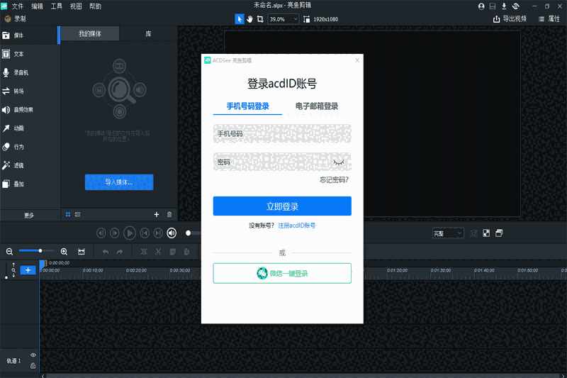Click the snapshot camera icon
The width and height of the screenshot is (567, 378).
coord(473,233)
